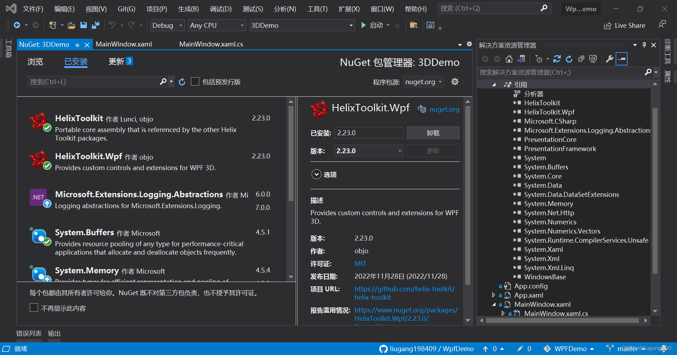Click the navigate backward toolbar icon
The image size is (677, 355).
coord(17,25)
